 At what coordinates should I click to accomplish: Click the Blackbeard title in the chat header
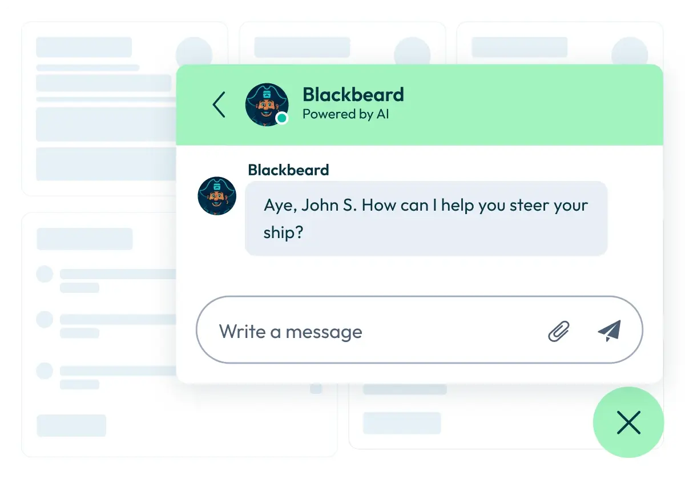tap(353, 94)
